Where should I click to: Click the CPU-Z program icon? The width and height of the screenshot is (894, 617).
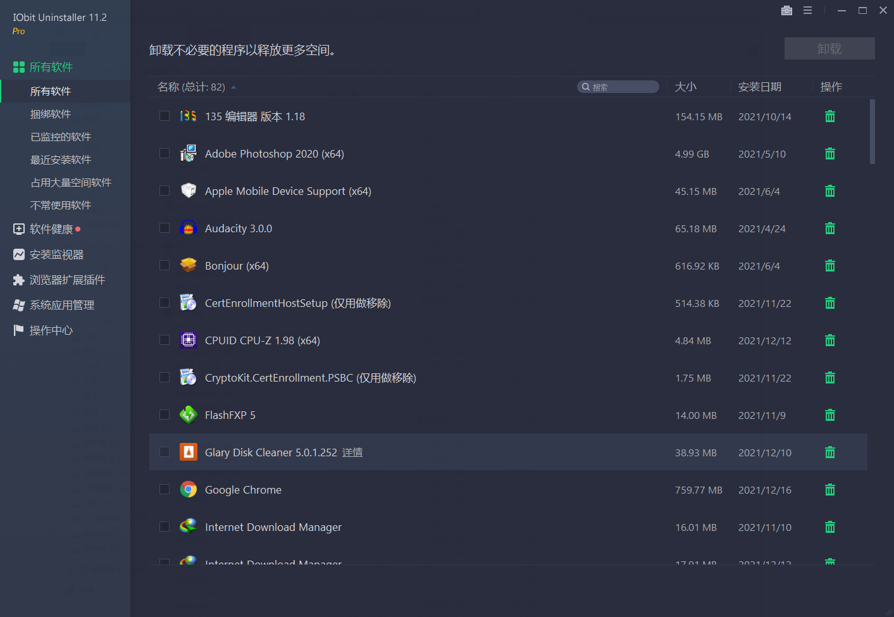(x=188, y=340)
